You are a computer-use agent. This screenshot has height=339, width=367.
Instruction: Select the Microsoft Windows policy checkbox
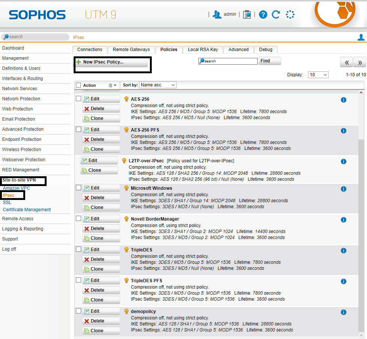[x=79, y=188]
